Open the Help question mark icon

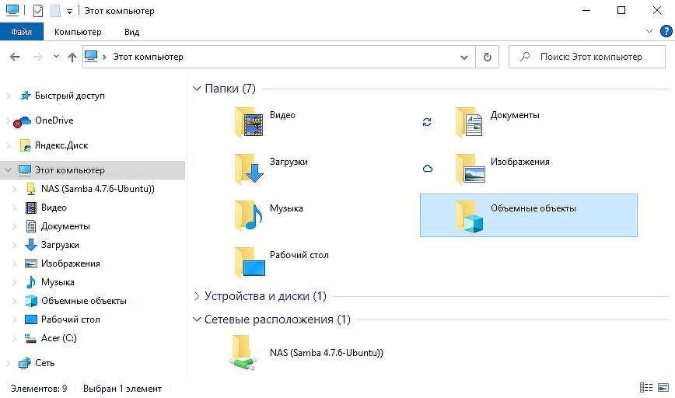[x=666, y=32]
